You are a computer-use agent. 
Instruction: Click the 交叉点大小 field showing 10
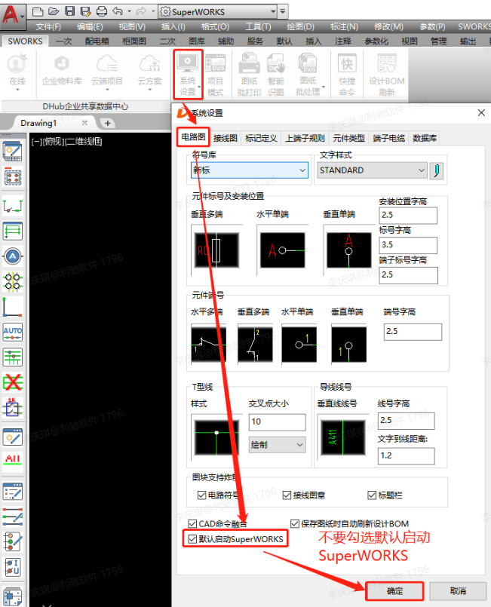[278, 422]
